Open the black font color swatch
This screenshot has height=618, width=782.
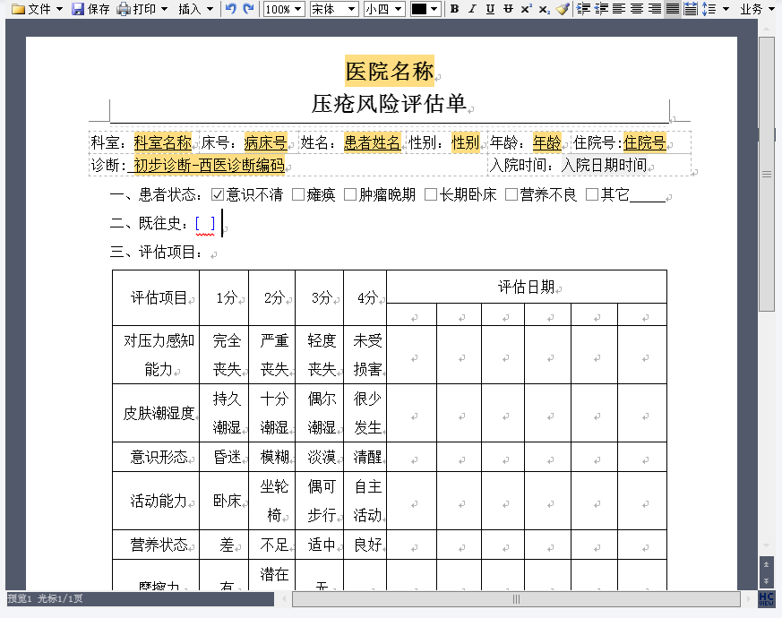tap(425, 9)
